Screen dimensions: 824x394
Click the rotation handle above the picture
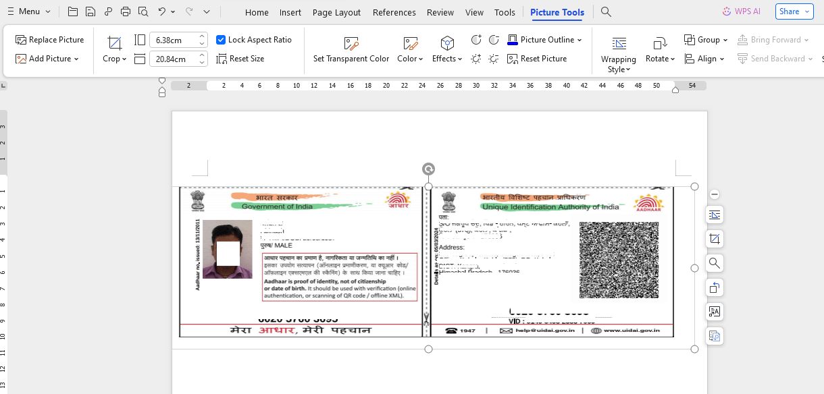click(428, 169)
